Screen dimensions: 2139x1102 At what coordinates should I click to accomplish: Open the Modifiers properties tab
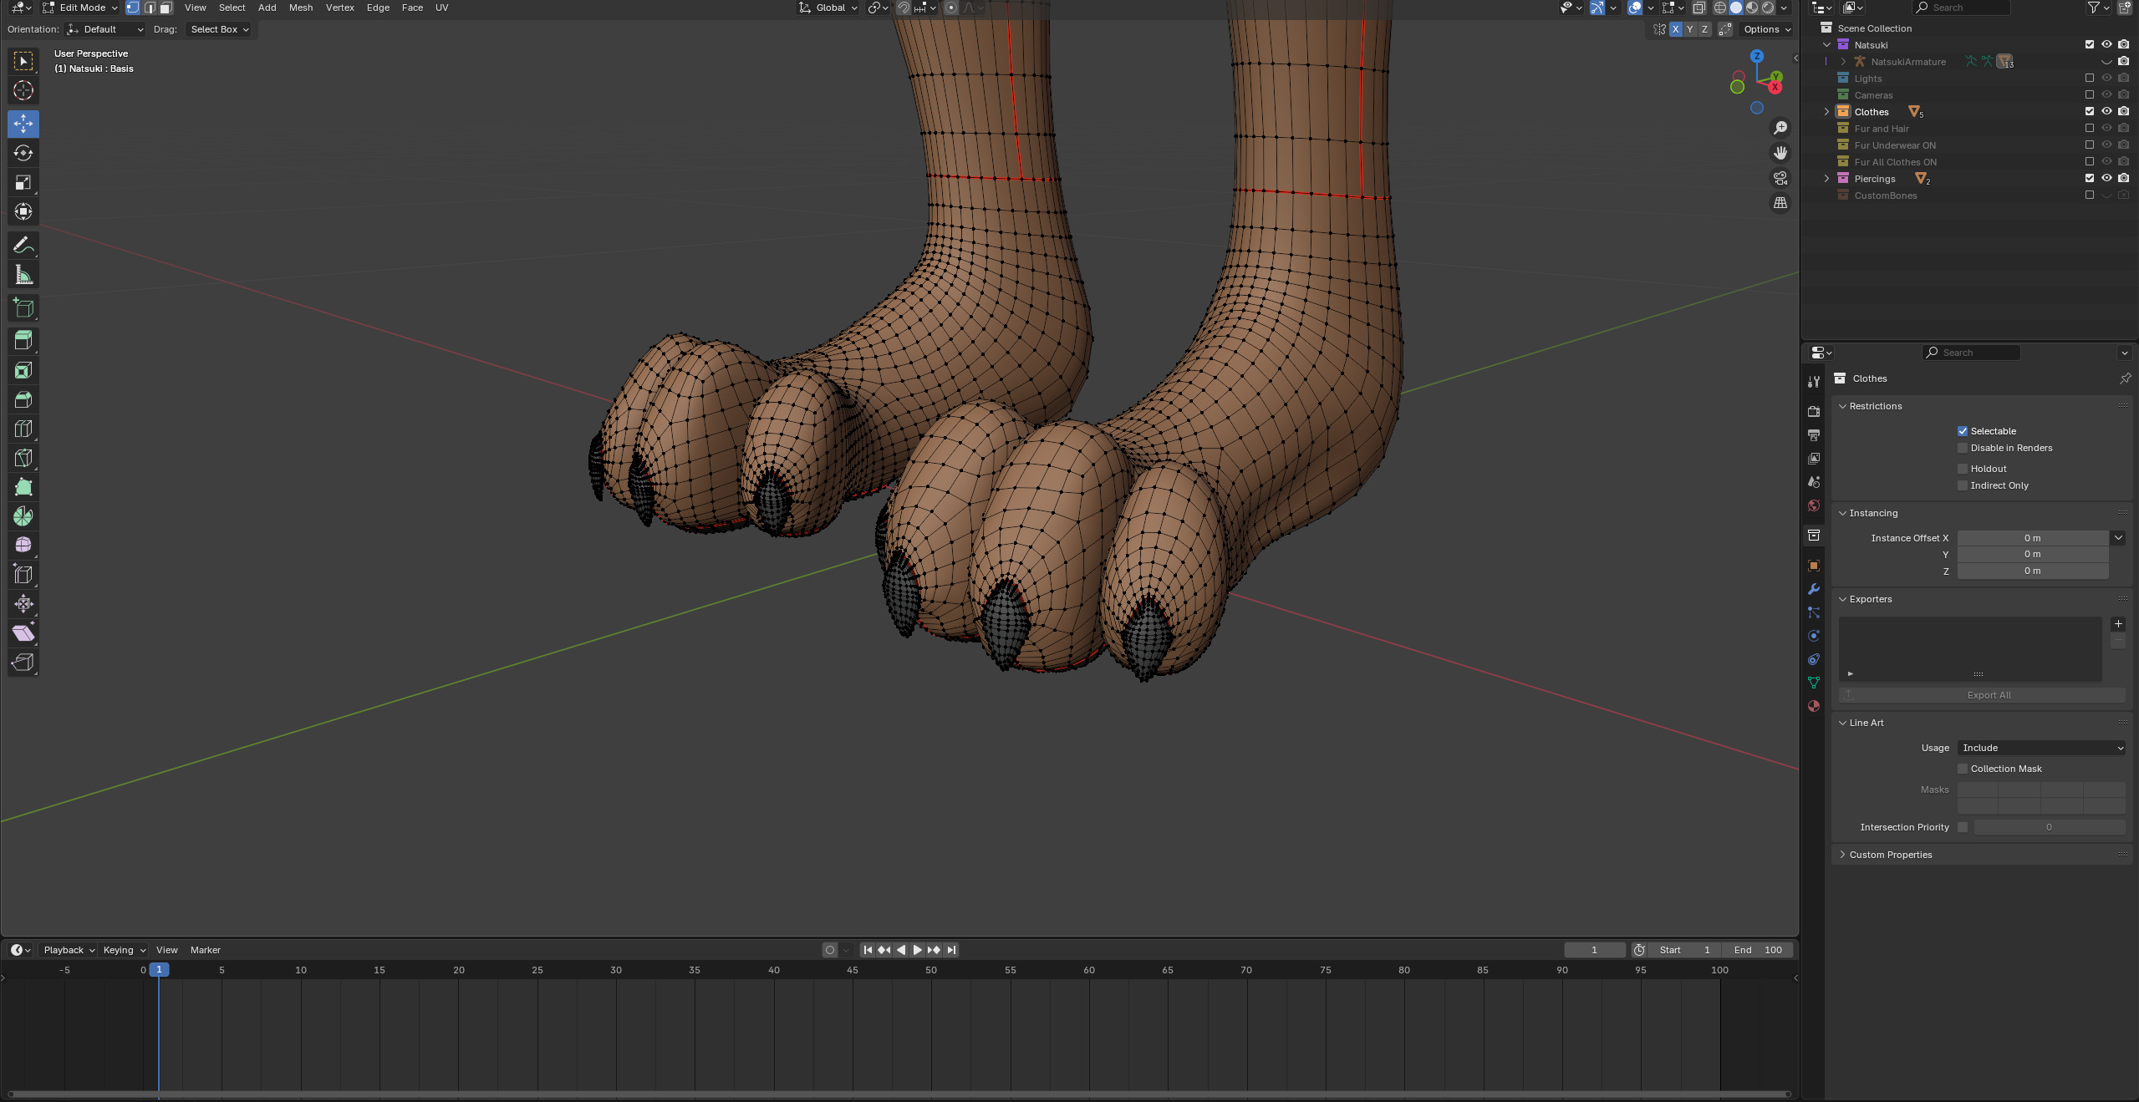tap(1814, 589)
